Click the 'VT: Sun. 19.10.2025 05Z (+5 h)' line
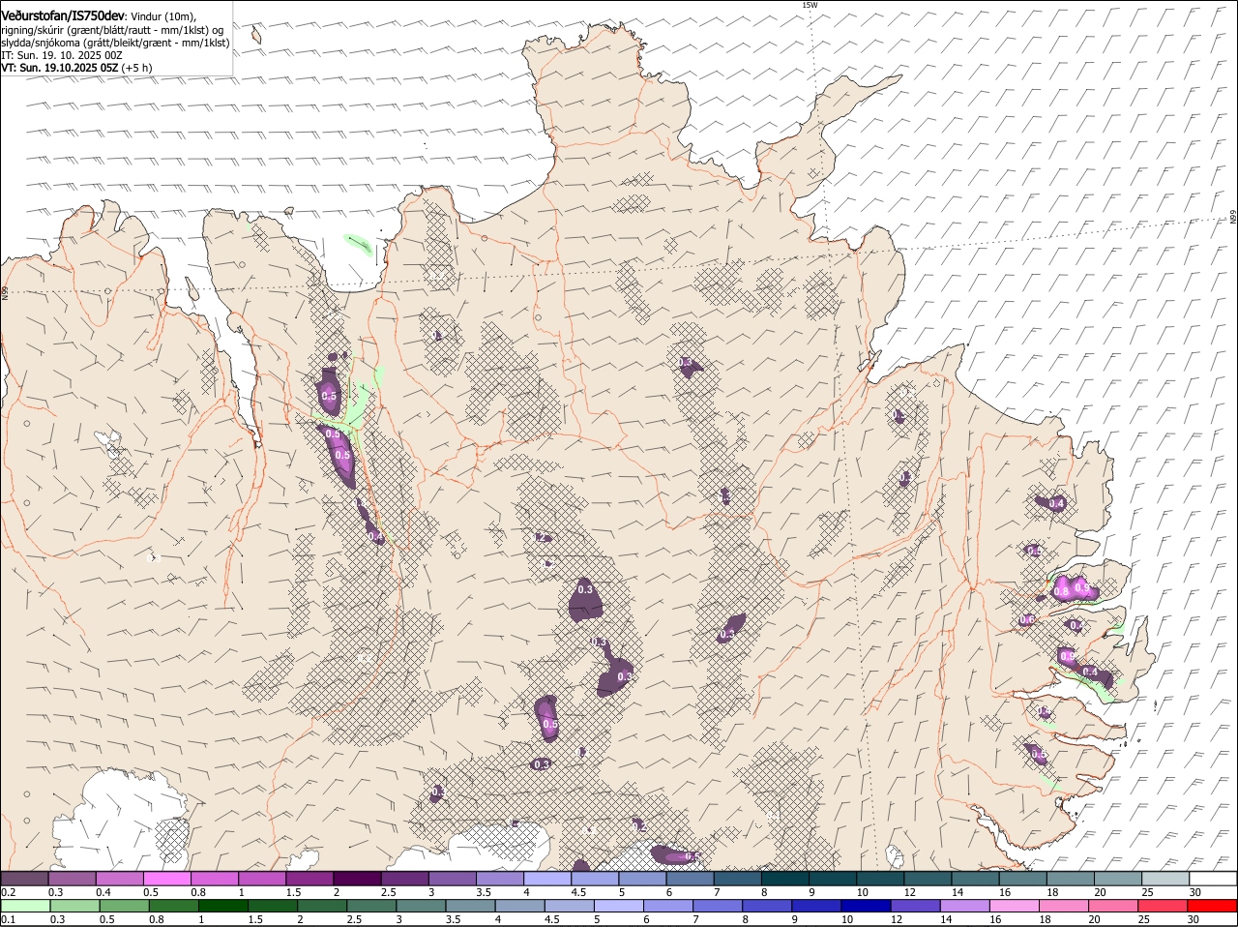The width and height of the screenshot is (1238, 927). point(76,68)
